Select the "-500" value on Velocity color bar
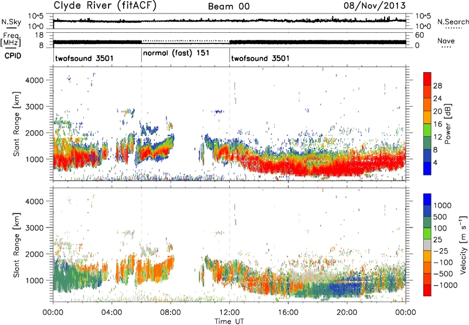469x325 pixels. coord(443,273)
